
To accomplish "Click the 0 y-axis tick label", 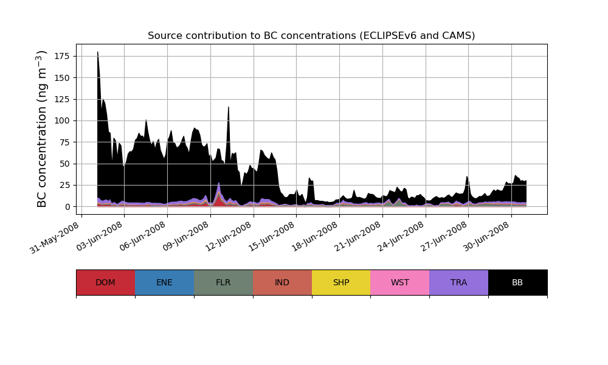I will (x=68, y=207).
